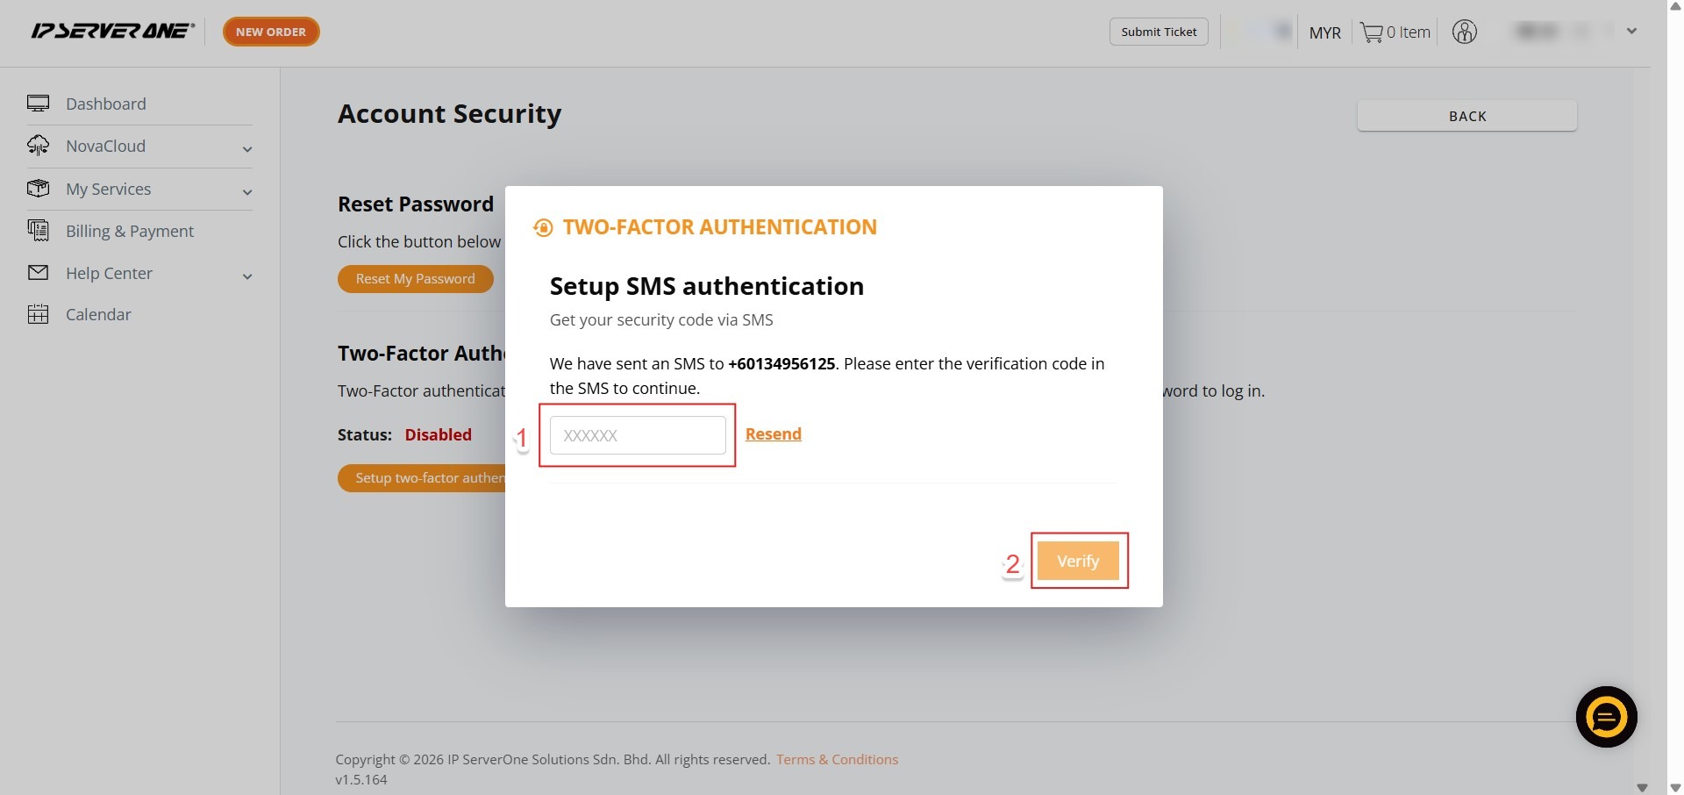
Task: Click the Resend code link
Action: click(x=773, y=433)
